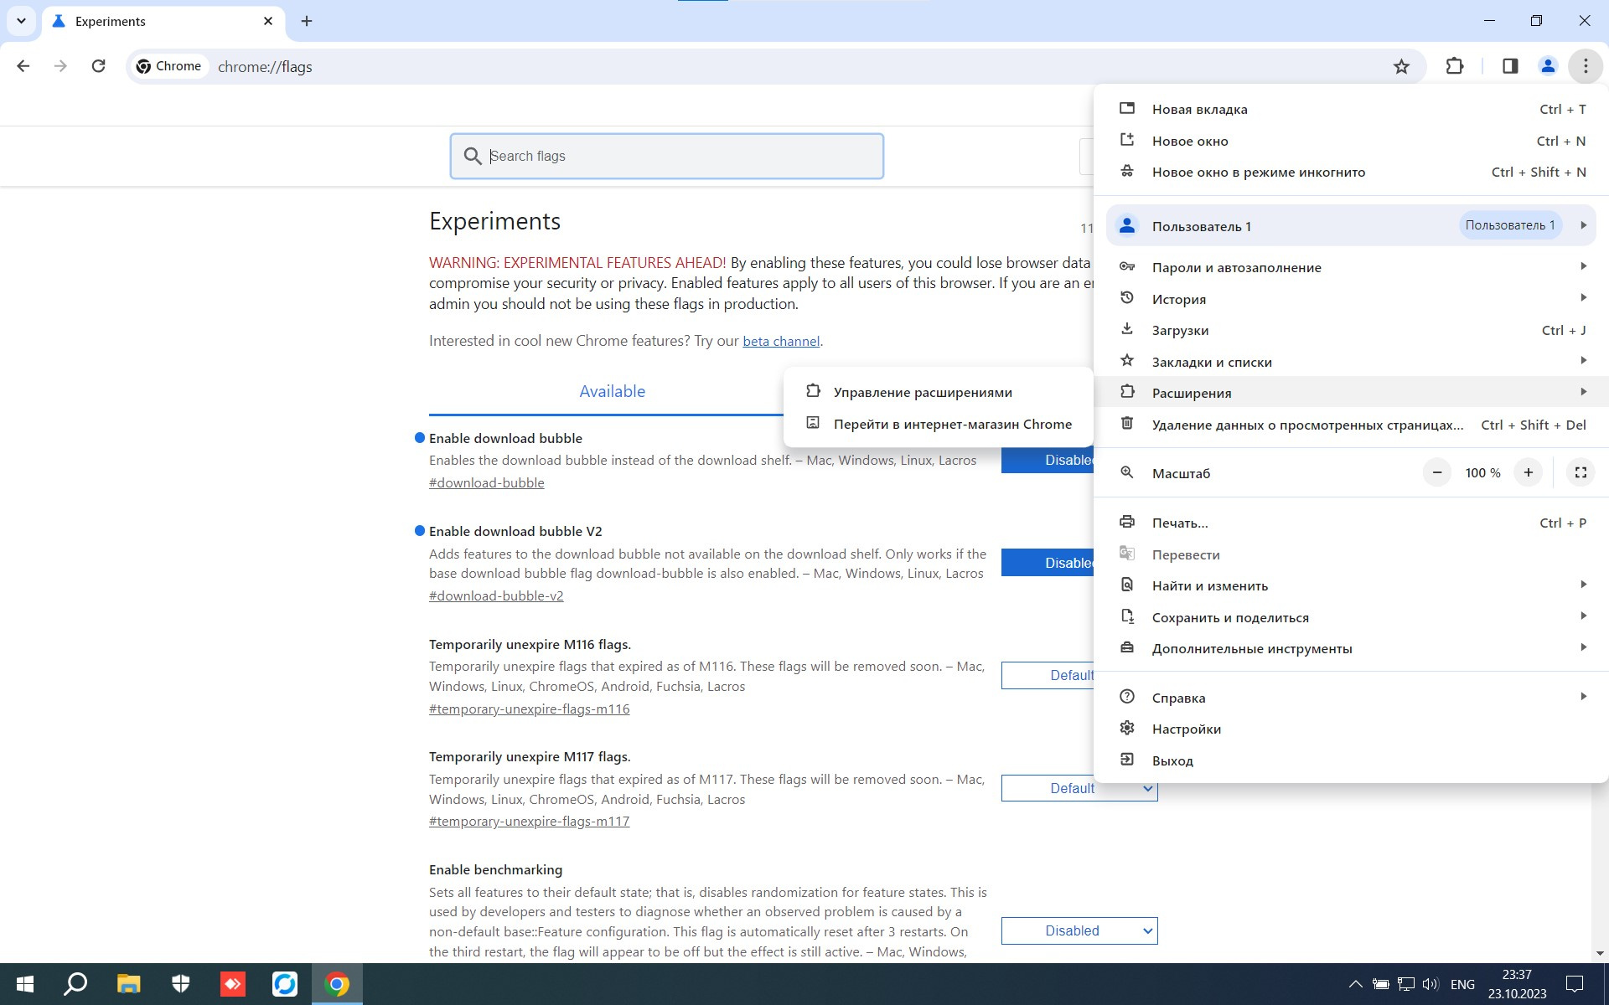Open File Explorer from the taskbar
The width and height of the screenshot is (1609, 1005).
pos(128,984)
